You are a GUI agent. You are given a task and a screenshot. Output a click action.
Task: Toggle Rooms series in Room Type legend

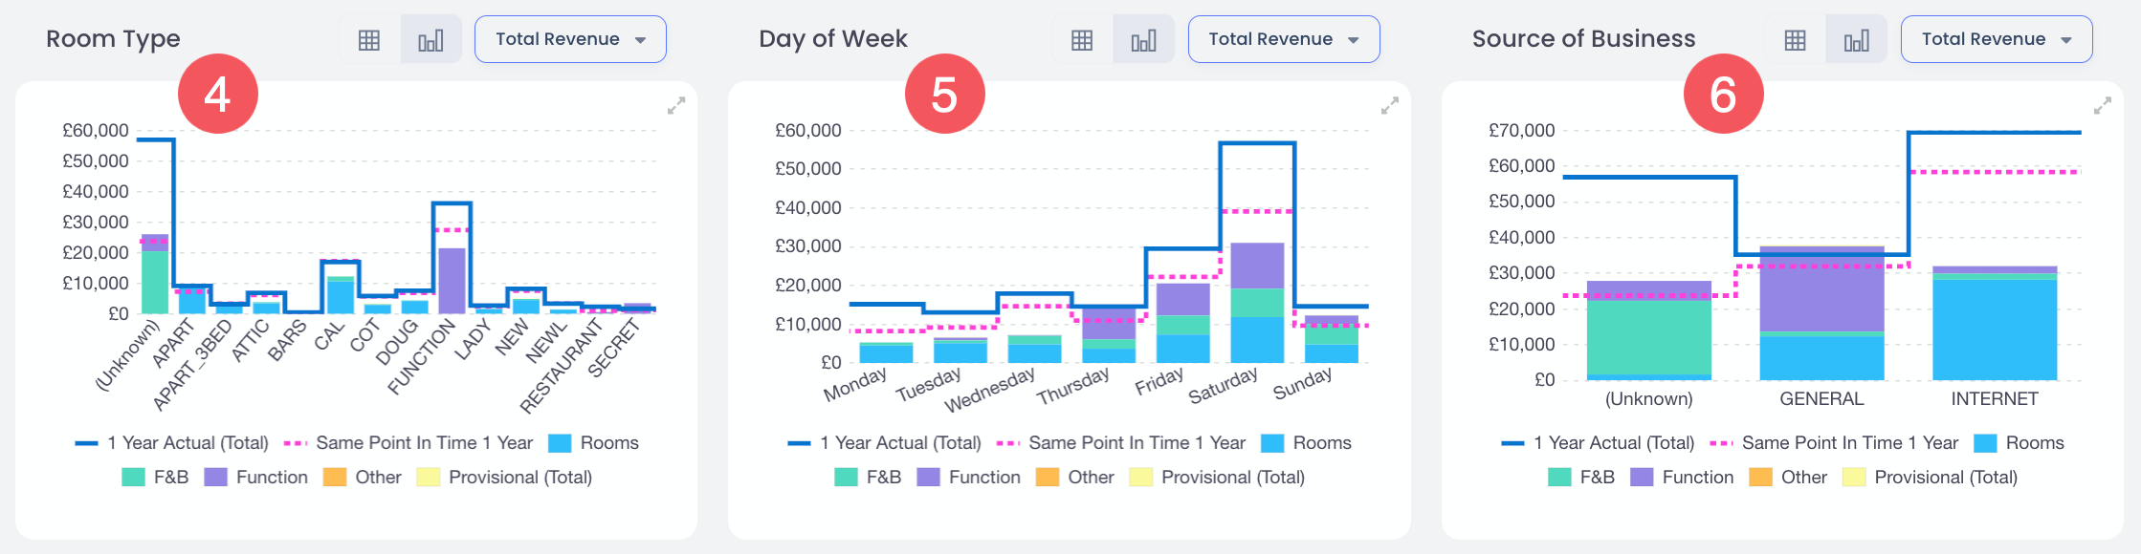[x=593, y=443]
